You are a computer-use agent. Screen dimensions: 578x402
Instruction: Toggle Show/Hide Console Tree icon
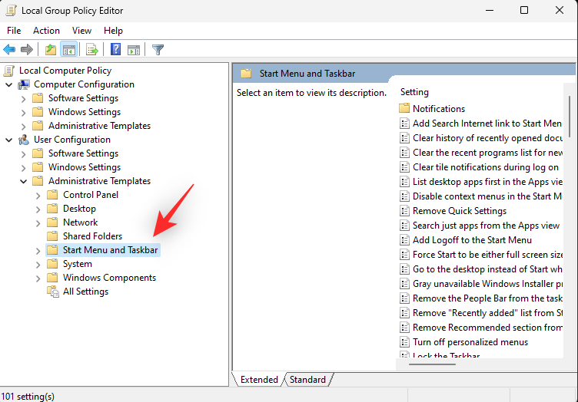tap(69, 49)
